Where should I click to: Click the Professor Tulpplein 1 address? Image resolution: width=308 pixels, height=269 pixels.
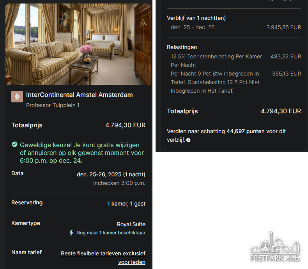tap(53, 105)
